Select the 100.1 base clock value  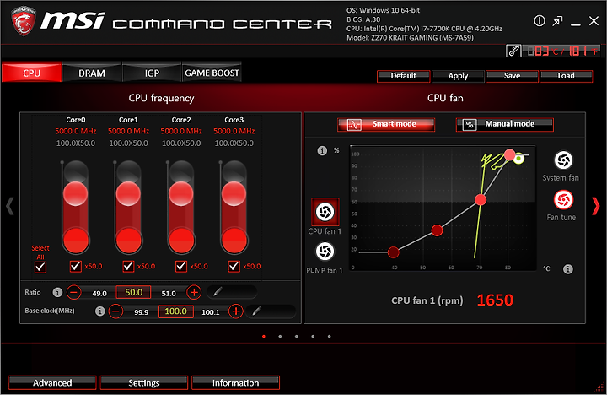210,312
